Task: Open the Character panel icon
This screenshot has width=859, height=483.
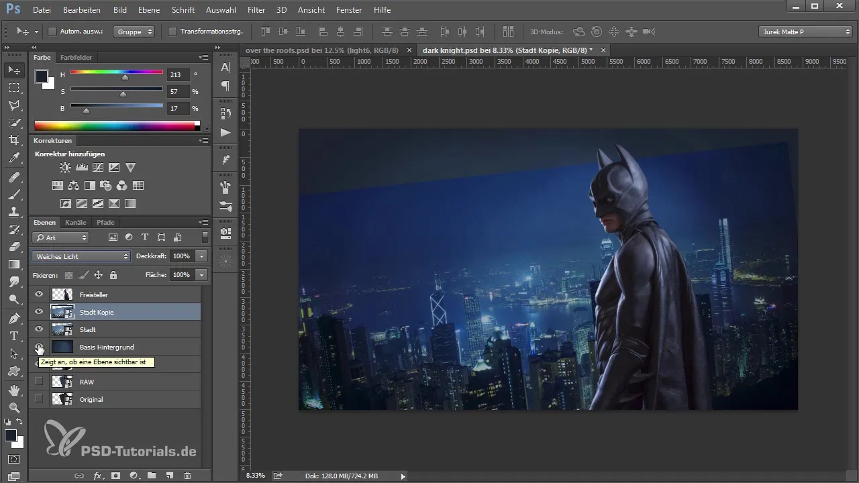Action: (225, 67)
